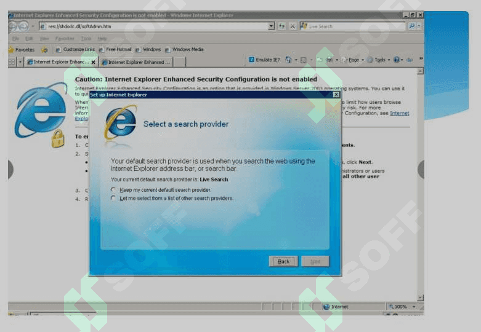
Task: Click the search magnifier icon
Action: (x=411, y=26)
